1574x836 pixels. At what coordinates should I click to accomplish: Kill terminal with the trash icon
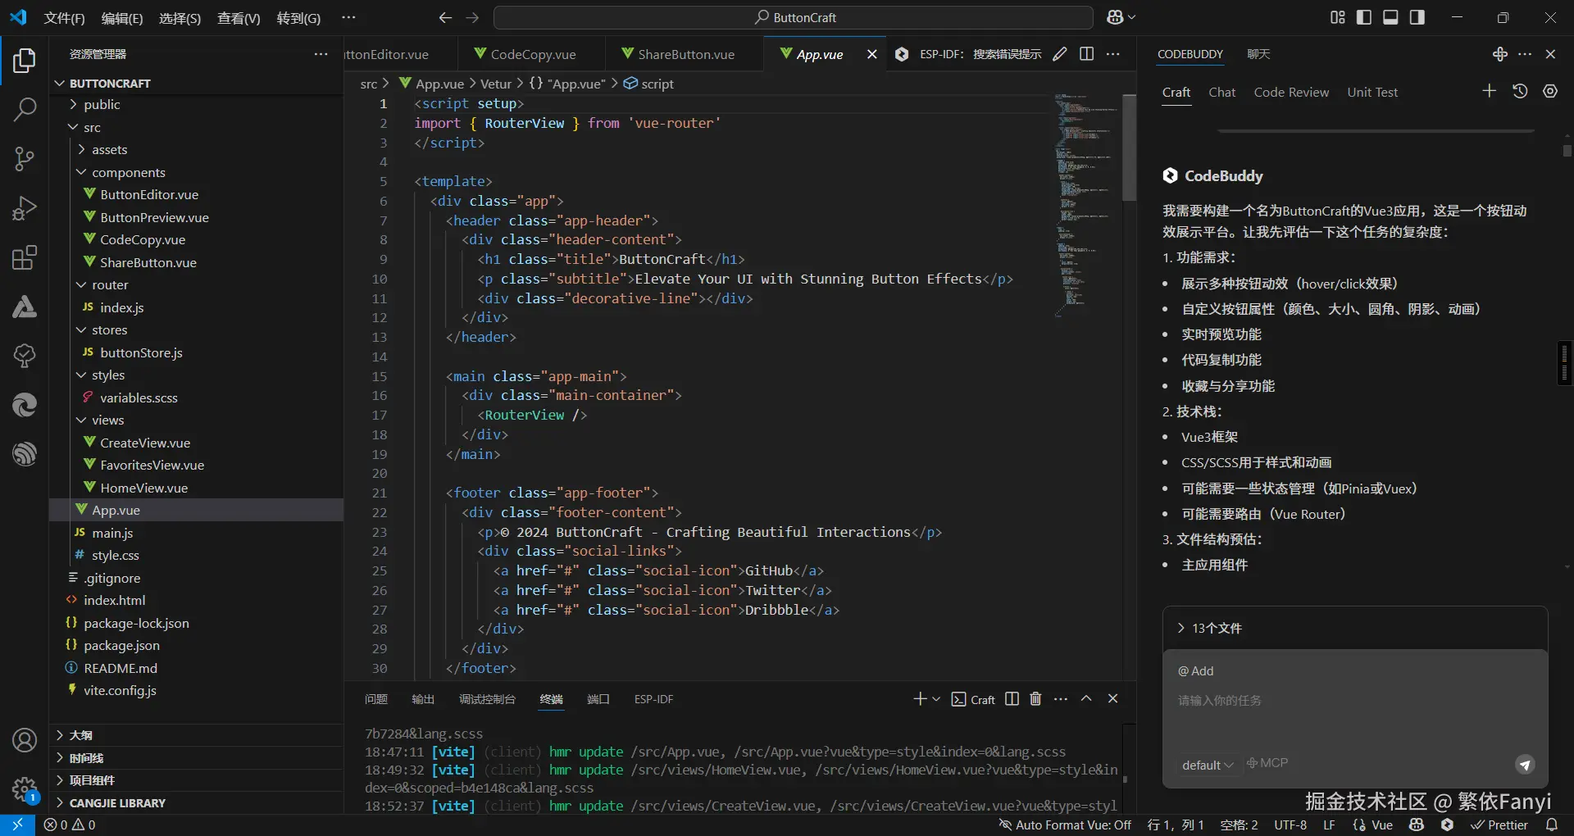pos(1035,699)
